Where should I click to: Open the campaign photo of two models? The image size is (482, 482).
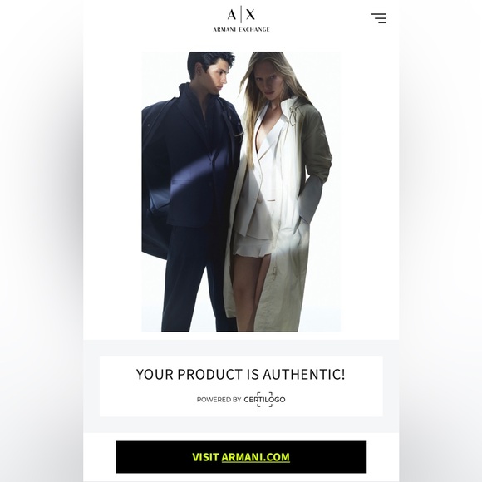tap(241, 191)
